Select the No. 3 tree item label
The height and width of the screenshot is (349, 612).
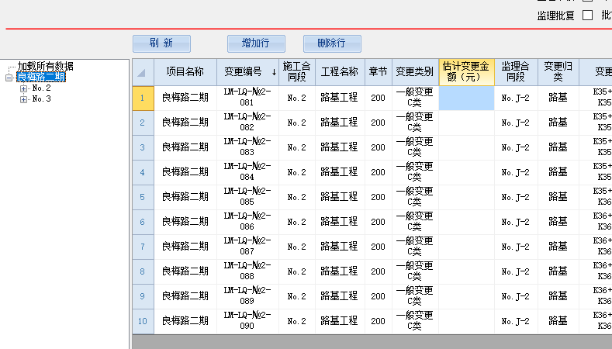41,99
